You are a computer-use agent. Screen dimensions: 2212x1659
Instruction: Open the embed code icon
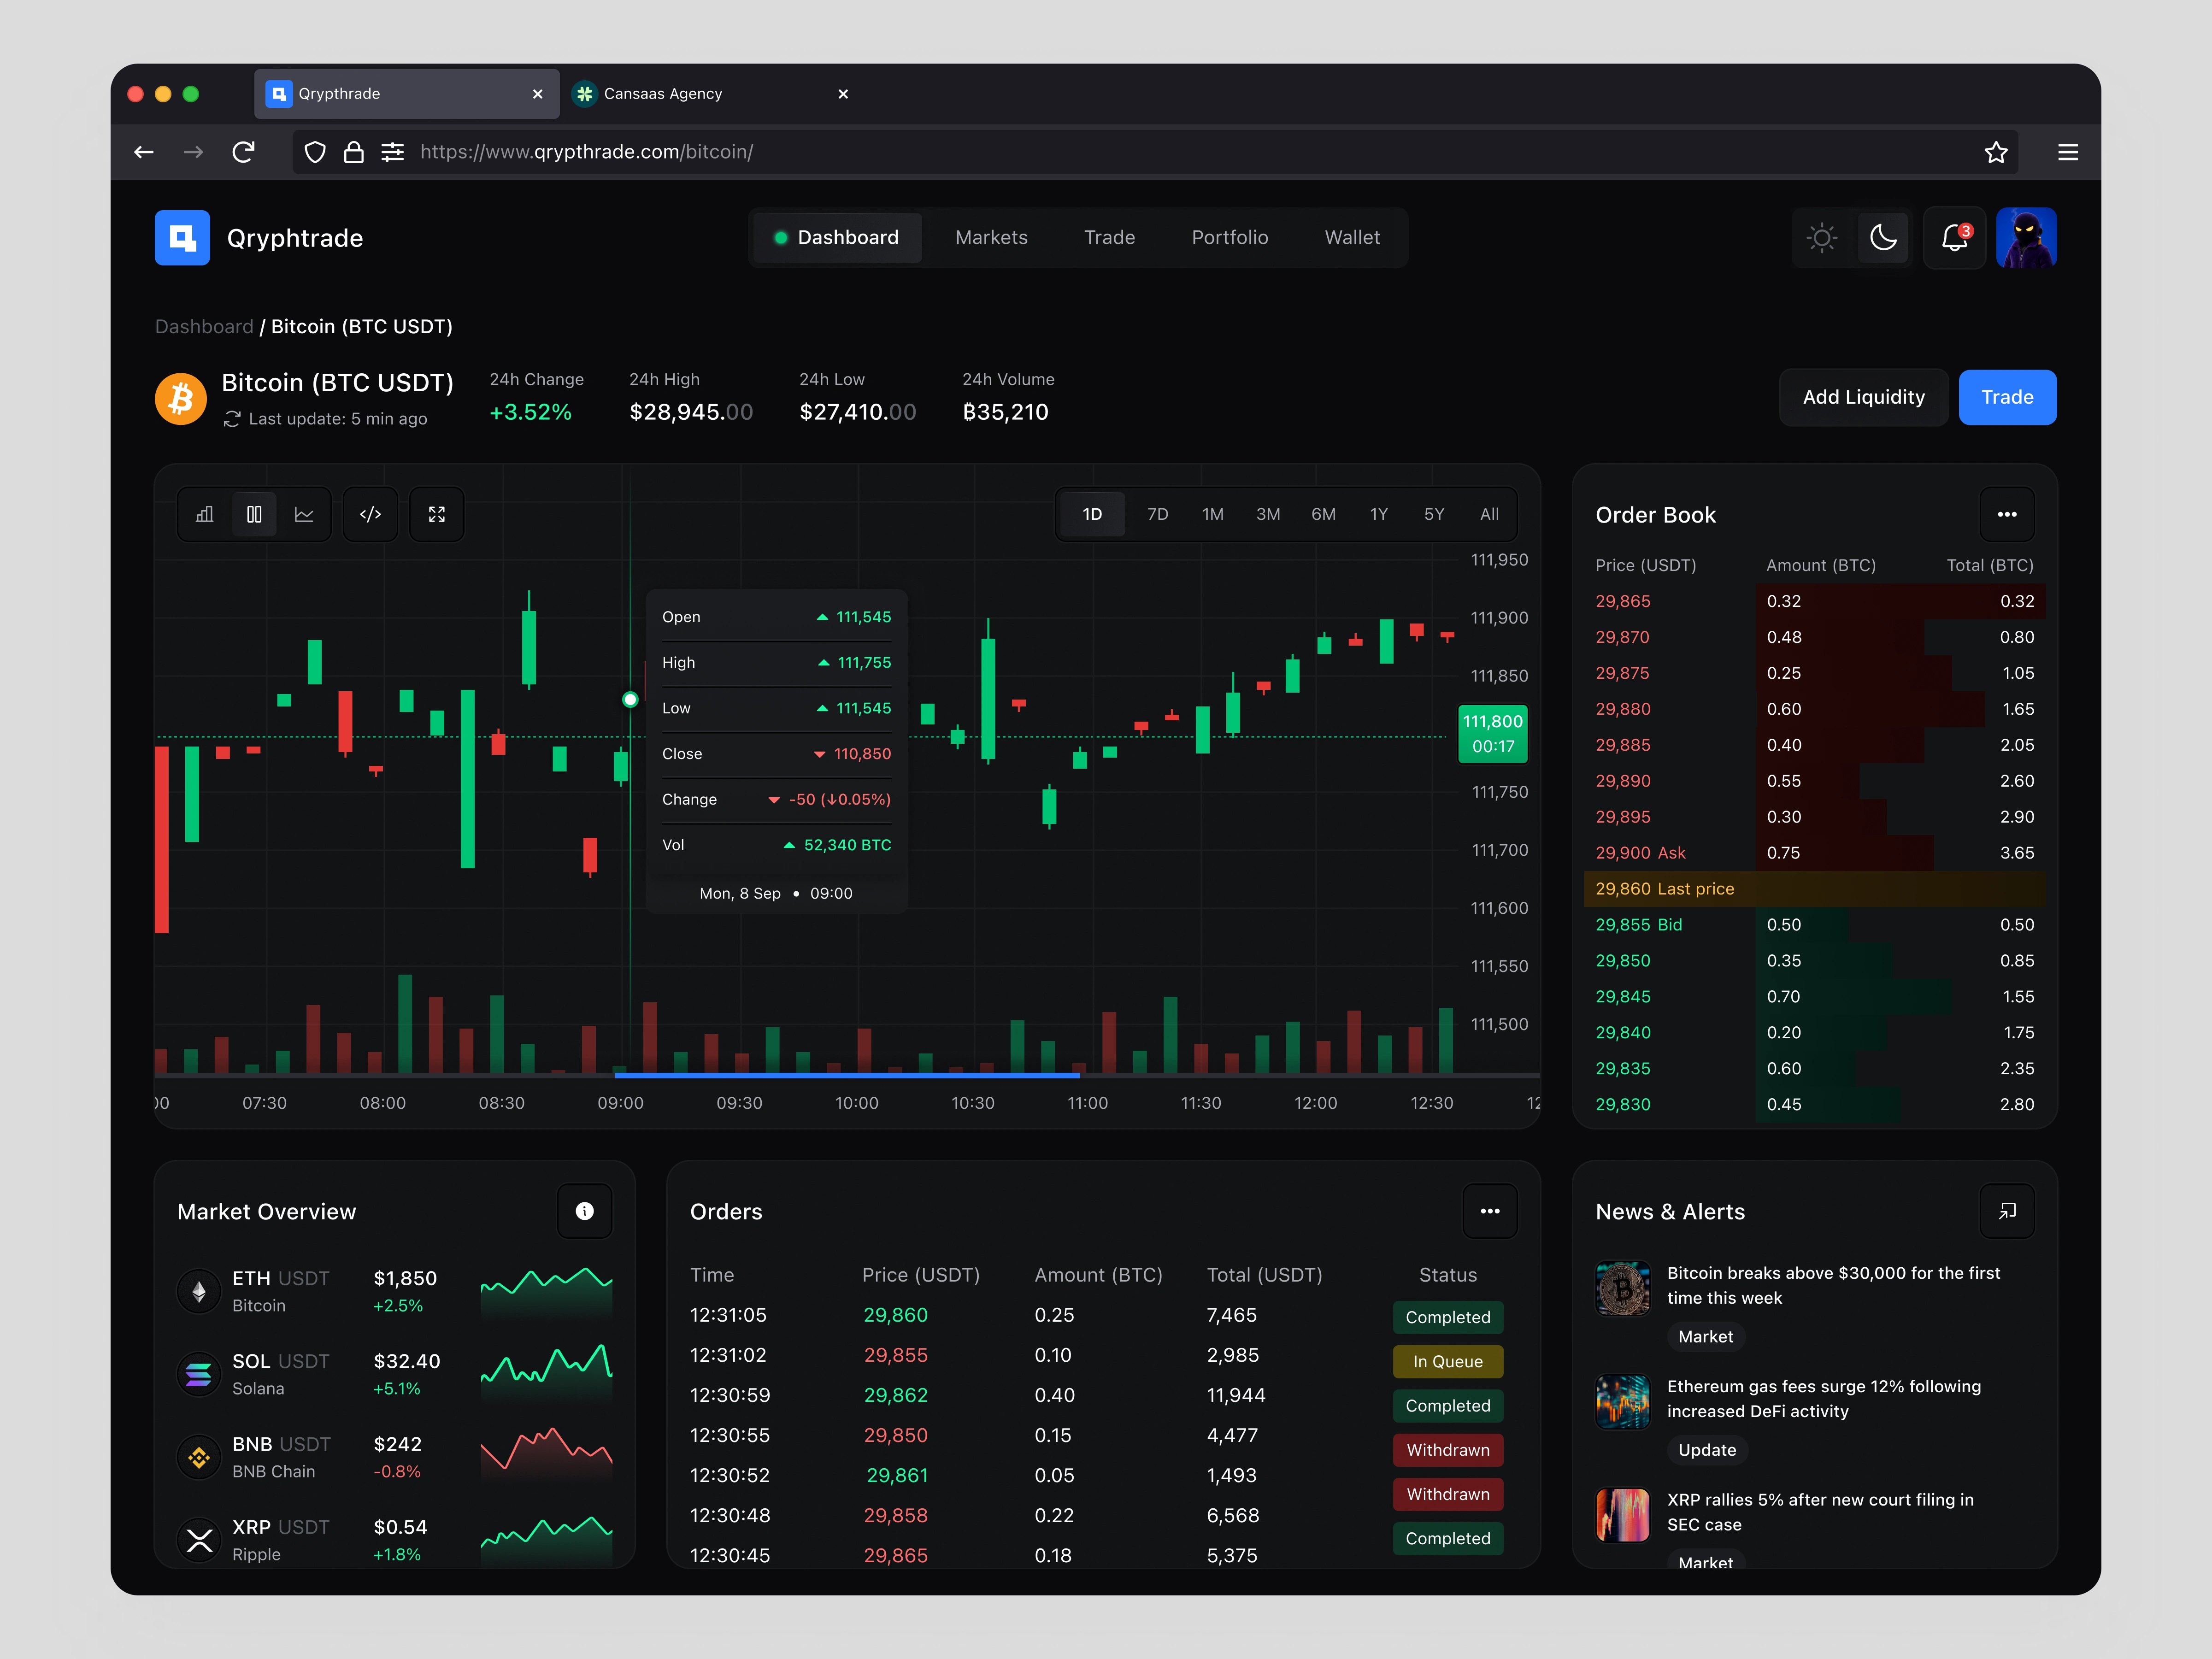[x=370, y=514]
